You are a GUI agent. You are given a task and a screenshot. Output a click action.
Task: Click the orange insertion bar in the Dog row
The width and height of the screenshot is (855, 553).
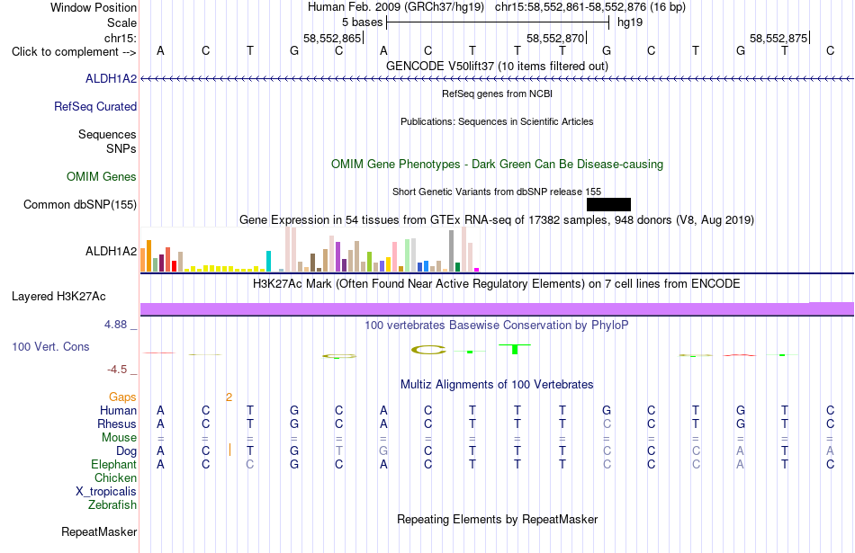(x=229, y=450)
